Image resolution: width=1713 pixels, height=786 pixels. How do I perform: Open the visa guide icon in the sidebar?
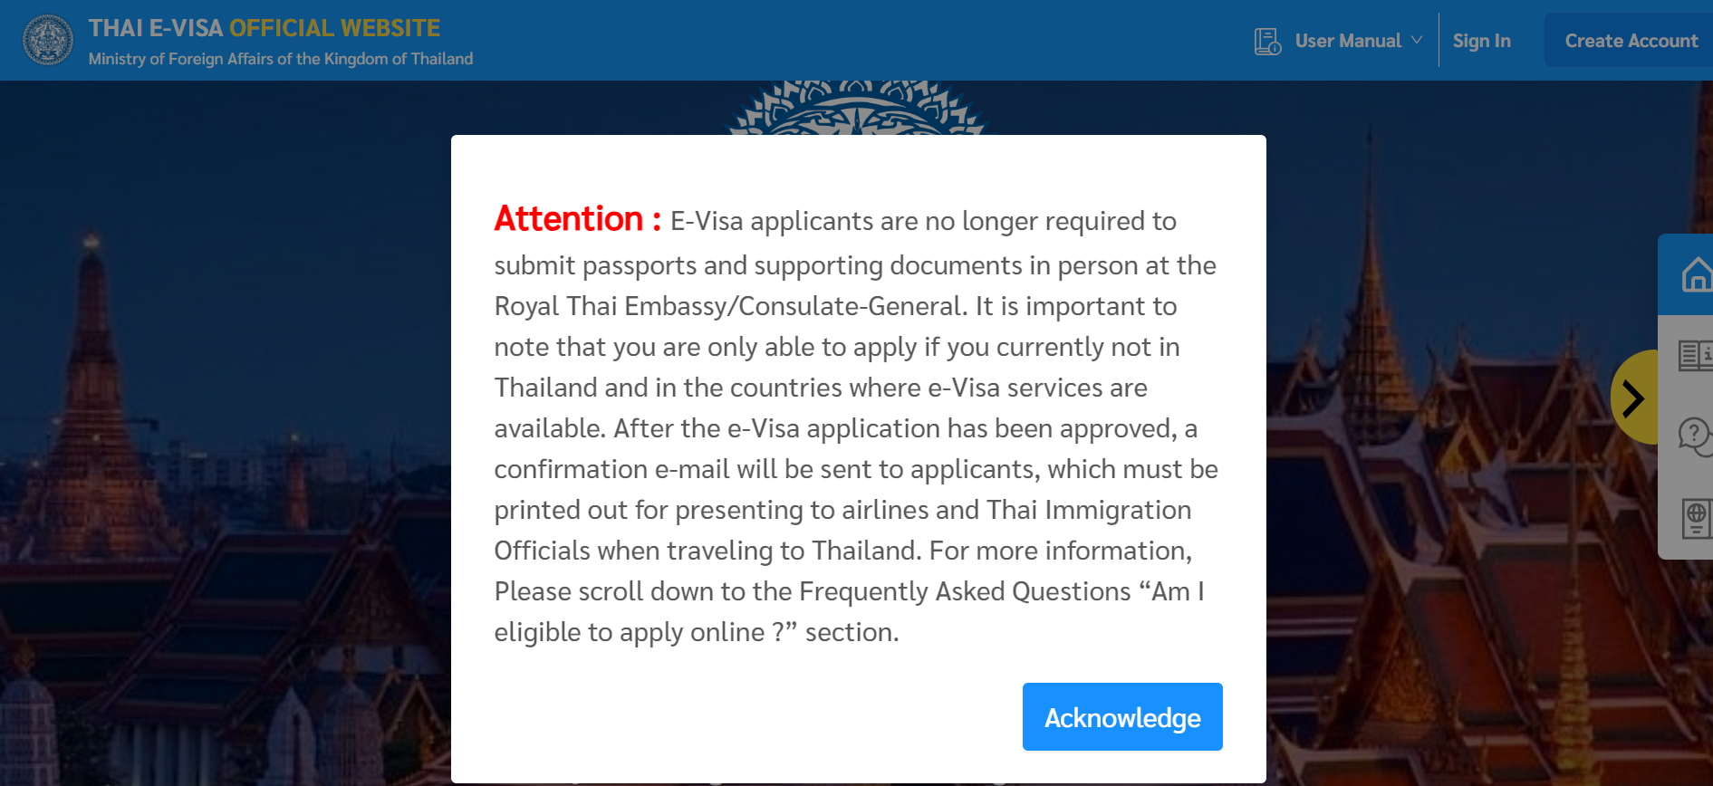pyautogui.click(x=1697, y=355)
